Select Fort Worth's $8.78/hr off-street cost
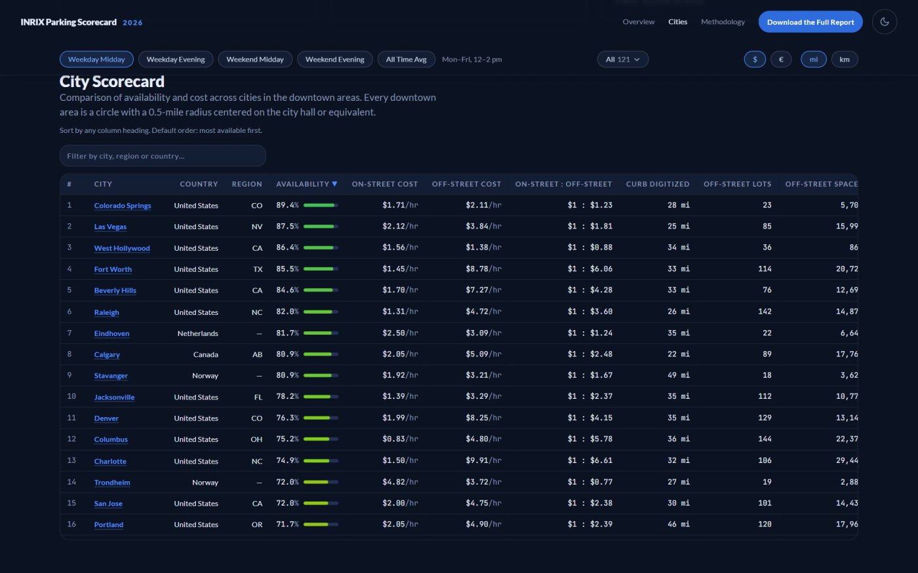The image size is (918, 573). [483, 269]
